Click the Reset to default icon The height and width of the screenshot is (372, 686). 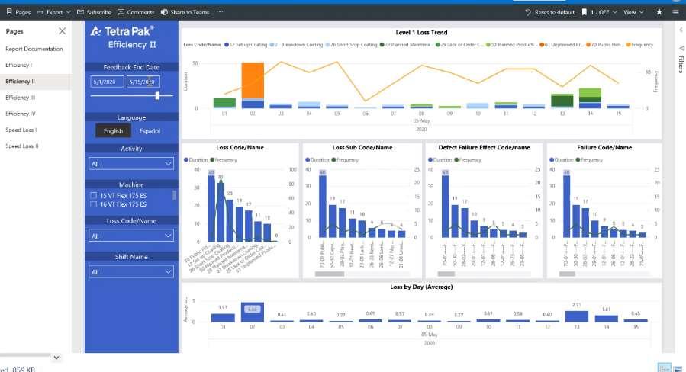coord(527,12)
